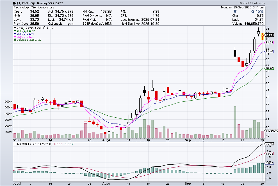Click the 1.803 MACD signal value tag
Image resolution: width=278 pixels, height=186 pixels.
click(x=270, y=154)
